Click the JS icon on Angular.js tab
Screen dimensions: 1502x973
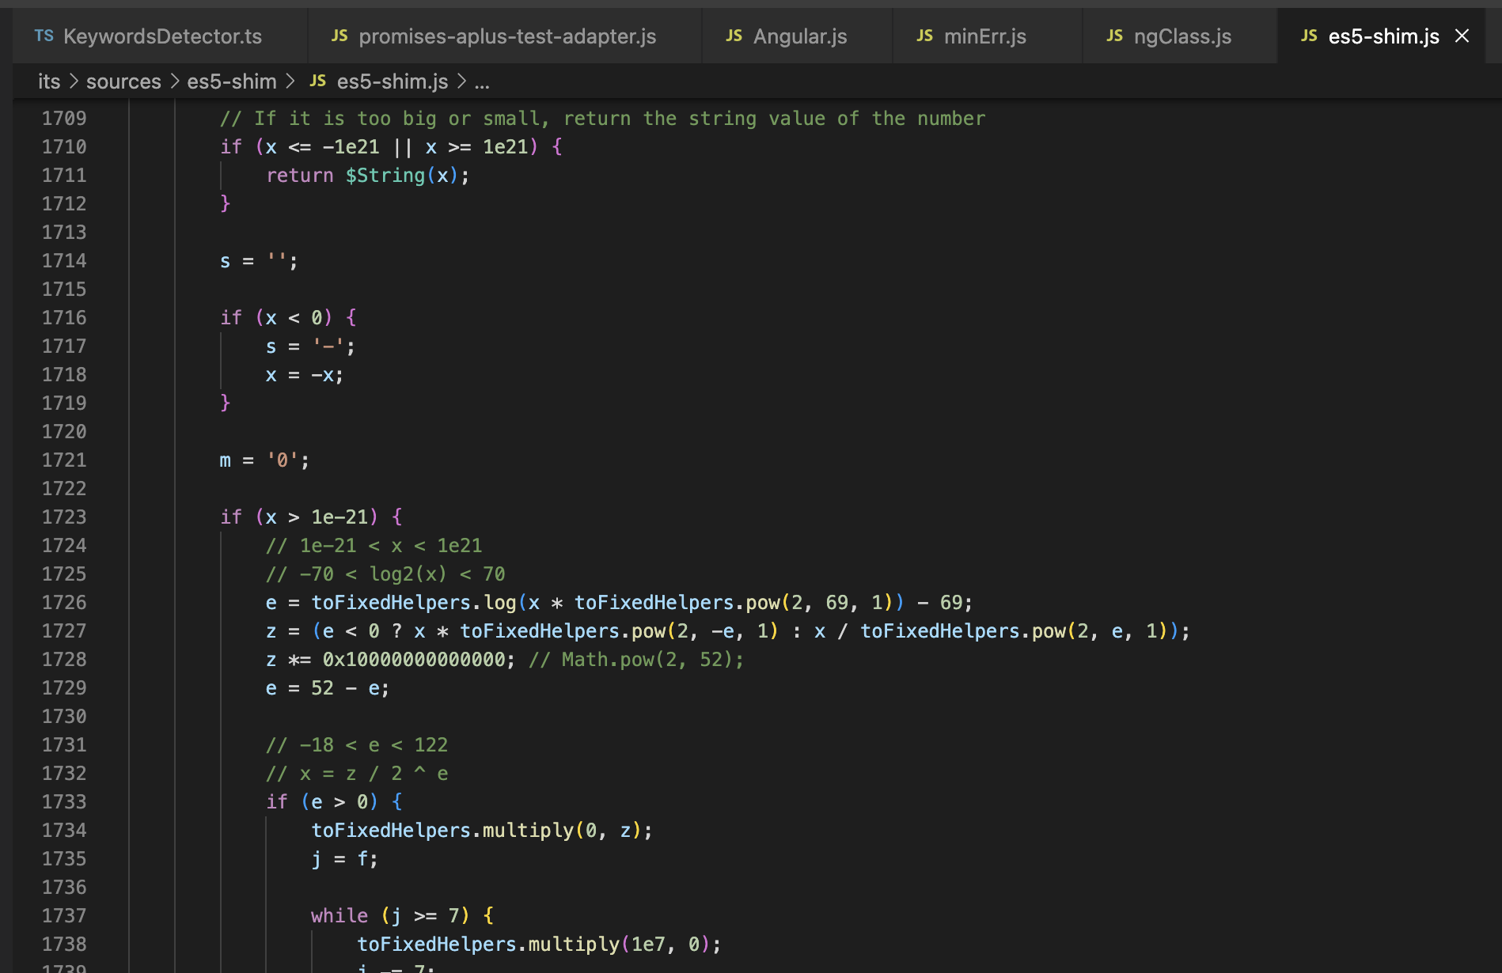coord(734,36)
